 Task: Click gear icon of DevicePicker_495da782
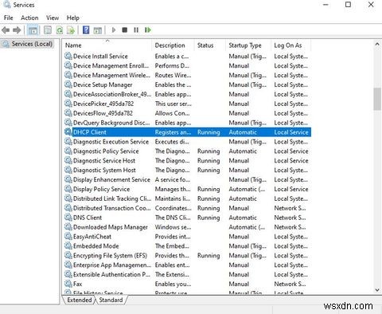[x=68, y=104]
